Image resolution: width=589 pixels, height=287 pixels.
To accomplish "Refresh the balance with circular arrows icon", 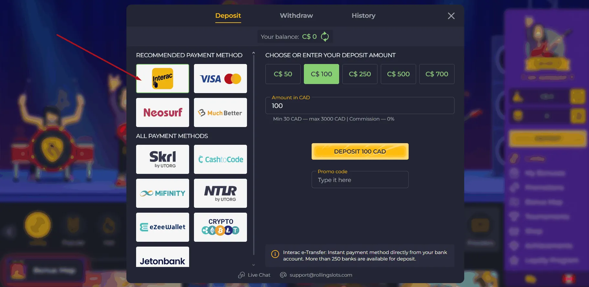I will 325,37.
